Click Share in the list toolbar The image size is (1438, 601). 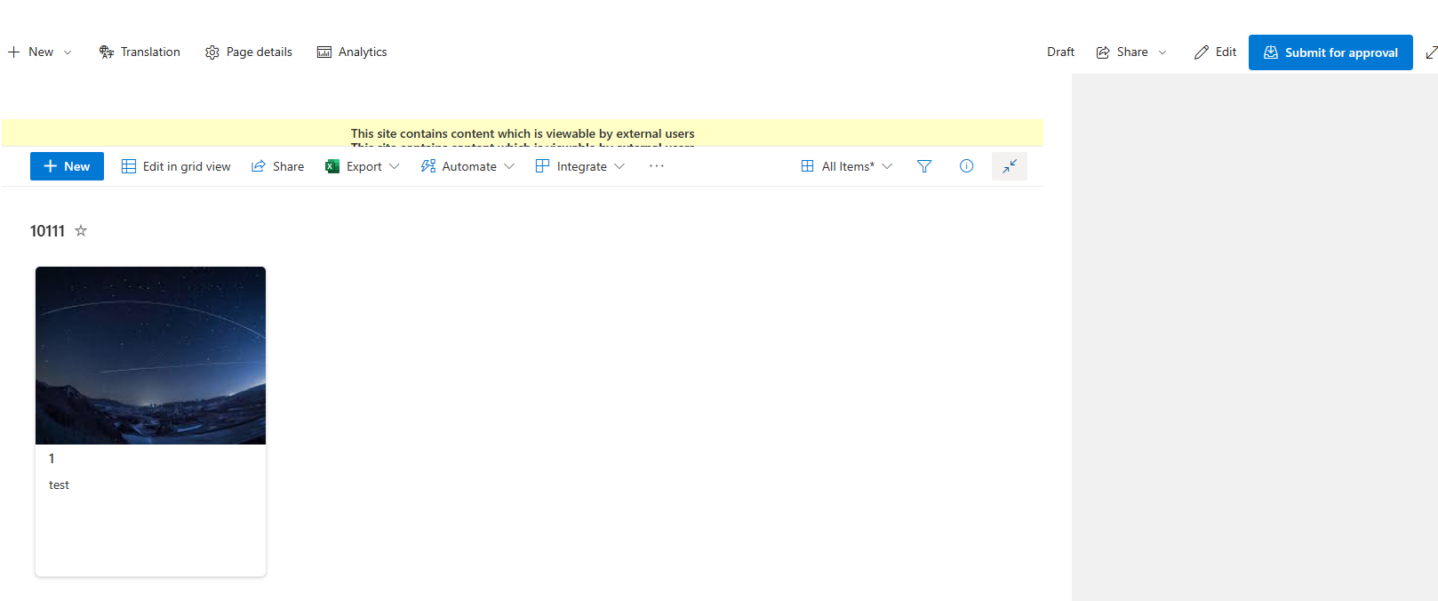[278, 166]
